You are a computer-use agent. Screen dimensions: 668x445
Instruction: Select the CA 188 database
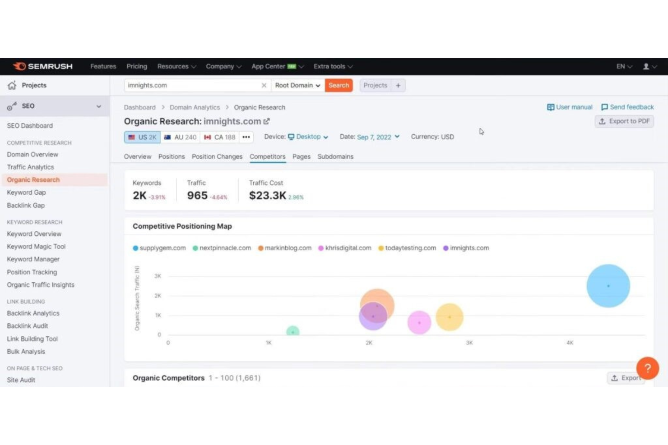(x=219, y=137)
